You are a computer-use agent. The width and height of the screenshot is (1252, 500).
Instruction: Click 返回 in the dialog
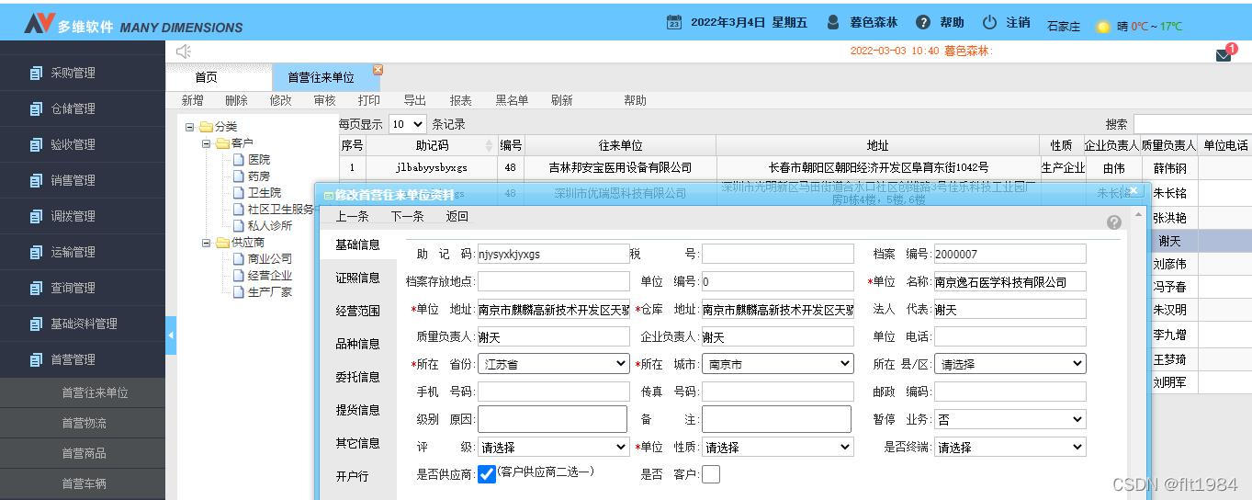click(457, 217)
